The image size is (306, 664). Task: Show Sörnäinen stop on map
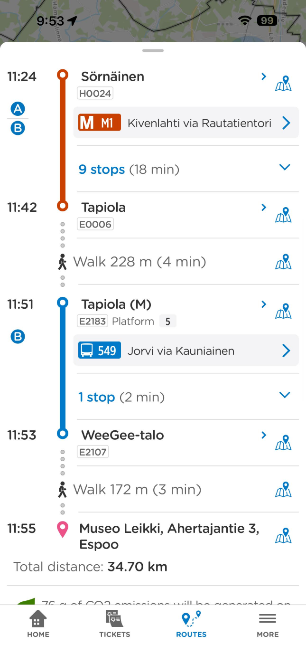click(283, 84)
